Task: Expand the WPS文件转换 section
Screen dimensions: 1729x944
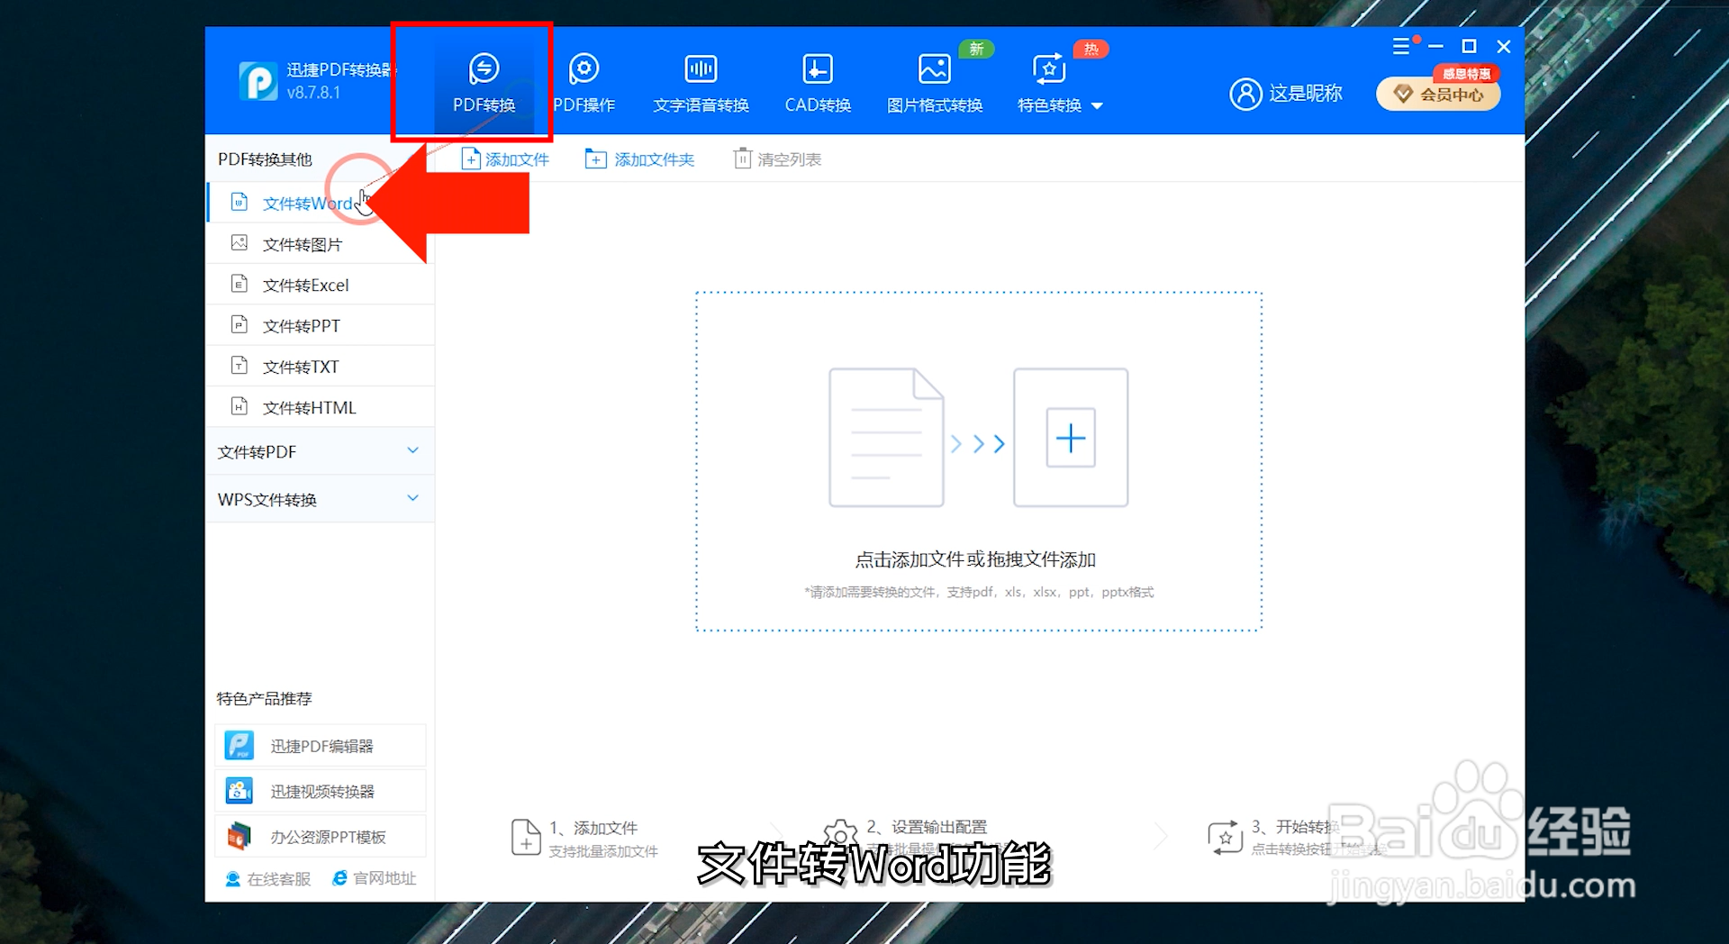Action: pyautogui.click(x=320, y=499)
